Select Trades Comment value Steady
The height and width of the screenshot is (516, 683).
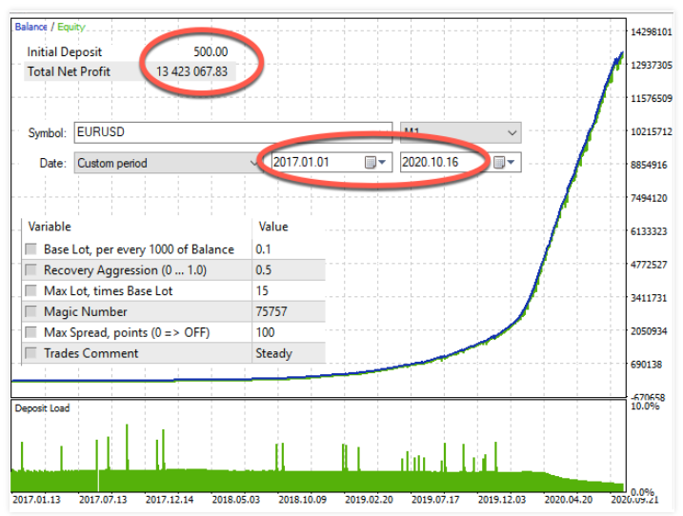(274, 353)
